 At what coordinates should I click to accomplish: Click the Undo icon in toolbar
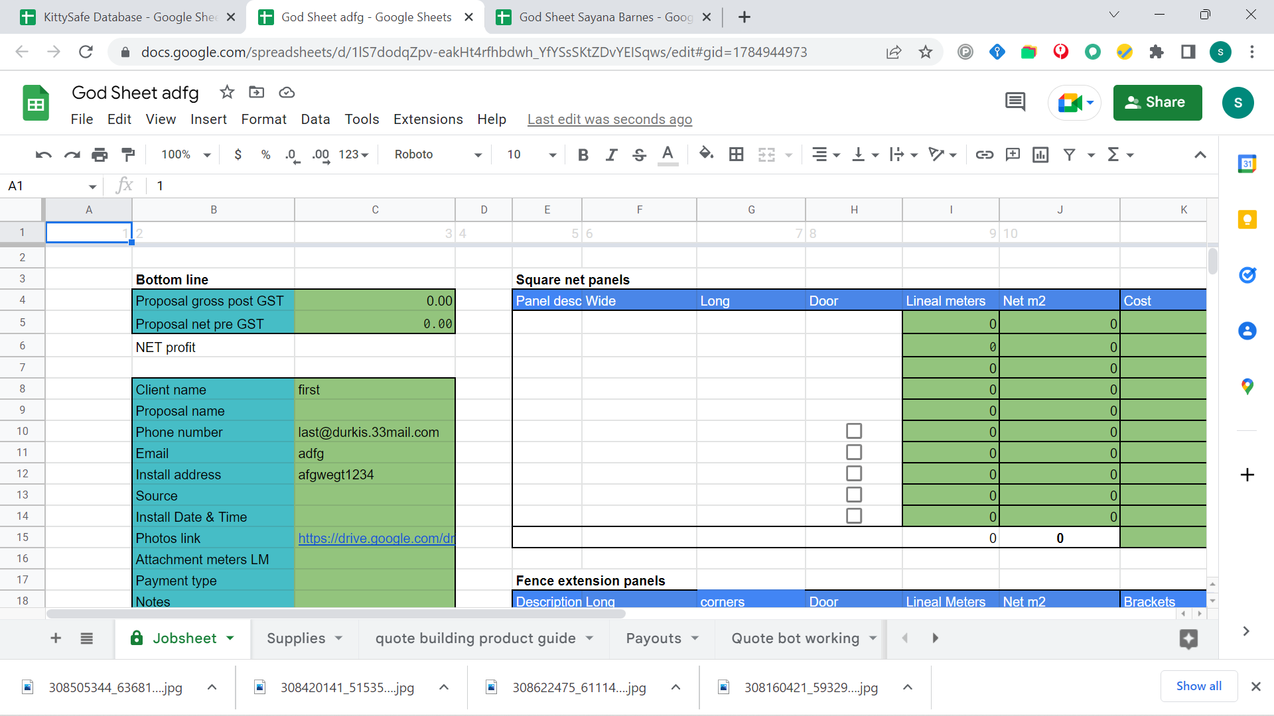pos(44,154)
